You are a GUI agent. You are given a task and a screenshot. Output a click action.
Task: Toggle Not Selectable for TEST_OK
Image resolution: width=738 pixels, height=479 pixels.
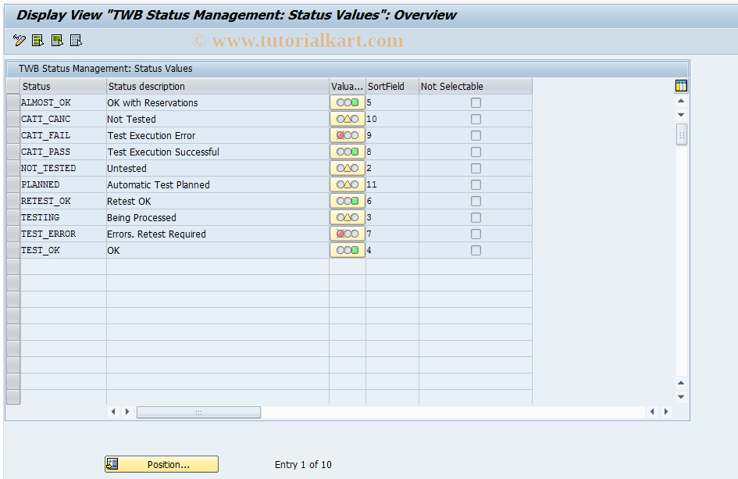476,250
